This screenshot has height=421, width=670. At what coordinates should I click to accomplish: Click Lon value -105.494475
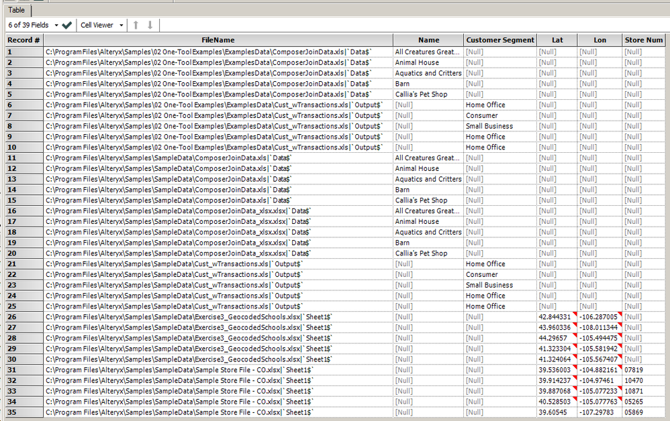(x=598, y=339)
